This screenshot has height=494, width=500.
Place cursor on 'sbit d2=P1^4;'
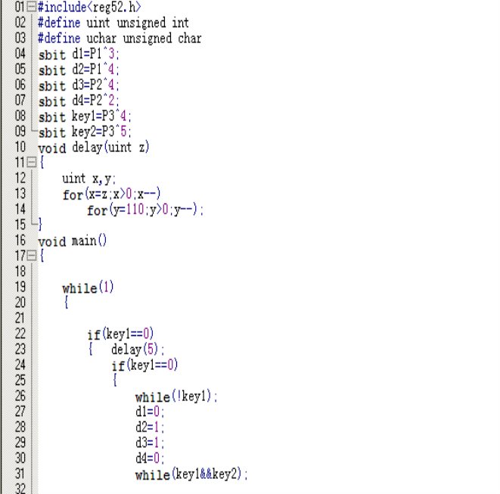[x=79, y=70]
